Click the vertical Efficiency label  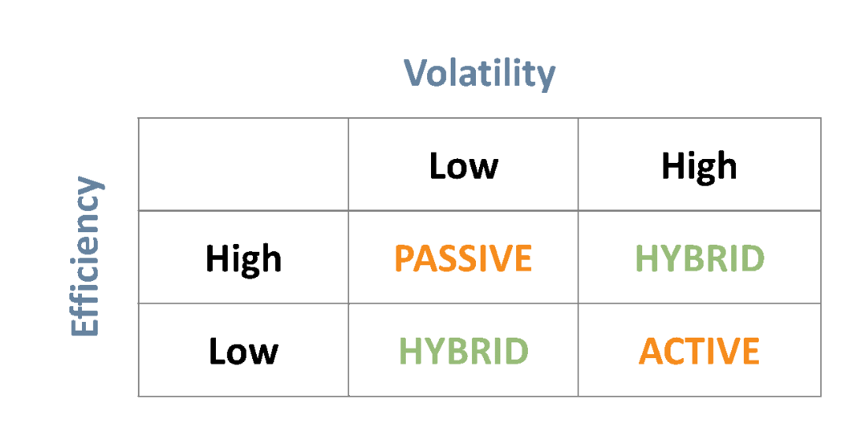coord(87,257)
